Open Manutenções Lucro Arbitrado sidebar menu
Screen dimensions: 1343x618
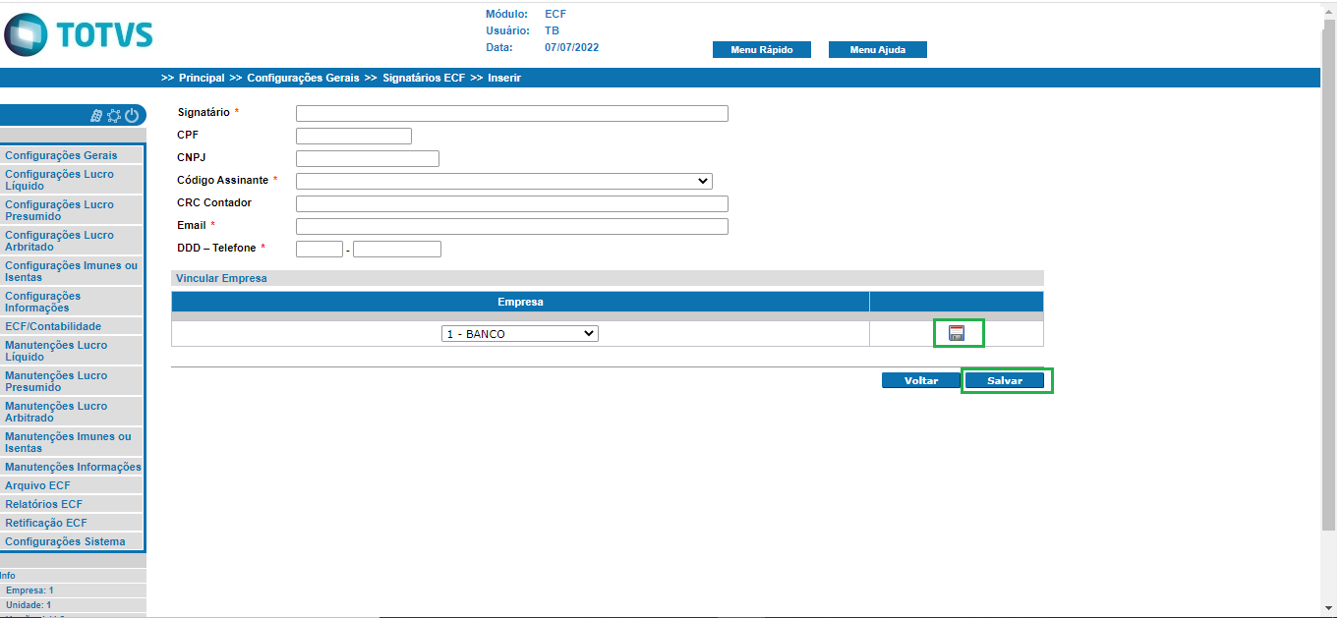(73, 412)
